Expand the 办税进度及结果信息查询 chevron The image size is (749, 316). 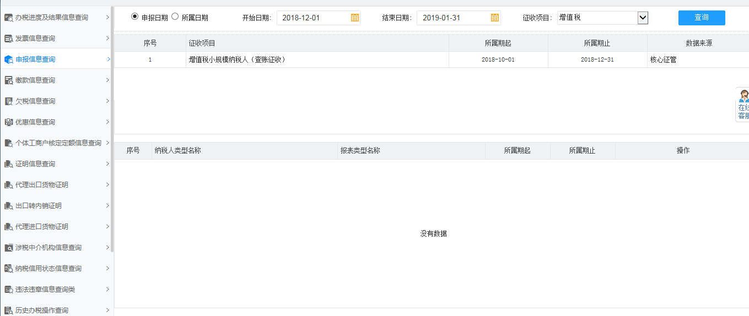pos(107,18)
